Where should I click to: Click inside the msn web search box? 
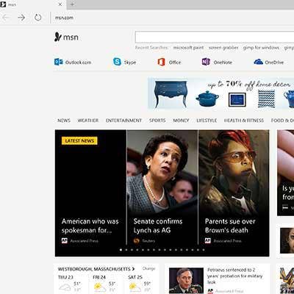pos(215,37)
